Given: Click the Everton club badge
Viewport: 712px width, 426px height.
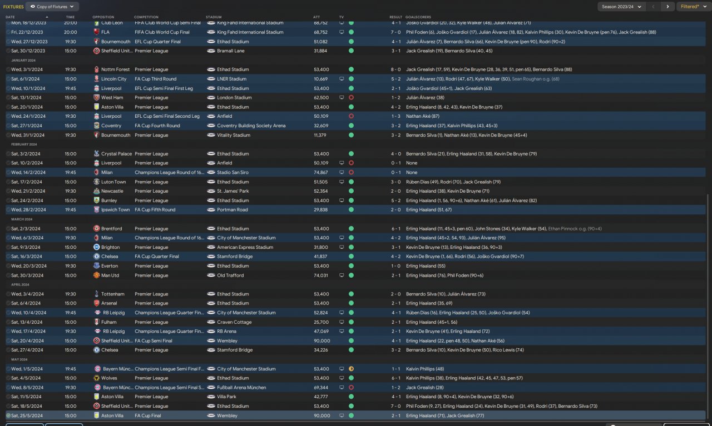Looking at the screenshot, I should (x=97, y=266).
